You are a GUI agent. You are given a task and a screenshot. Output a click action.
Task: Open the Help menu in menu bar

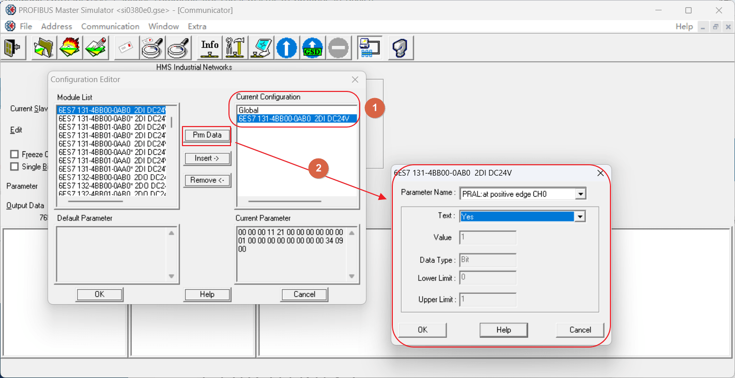click(684, 26)
